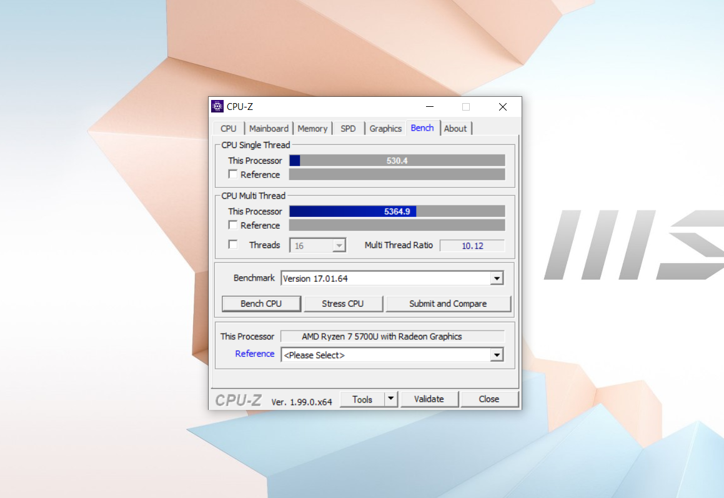Image resolution: width=724 pixels, height=498 pixels.
Task: Click the Validate button
Action: [429, 399]
